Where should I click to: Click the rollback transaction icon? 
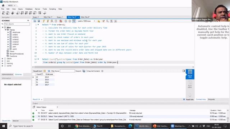(70, 21)
